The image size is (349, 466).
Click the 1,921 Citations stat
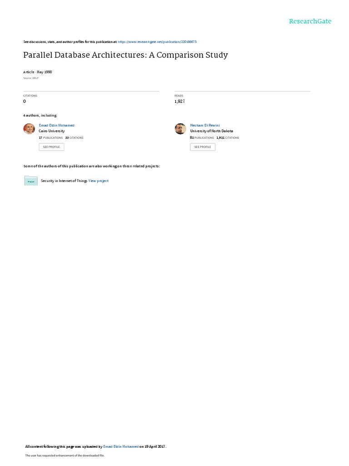pyautogui.click(x=228, y=137)
